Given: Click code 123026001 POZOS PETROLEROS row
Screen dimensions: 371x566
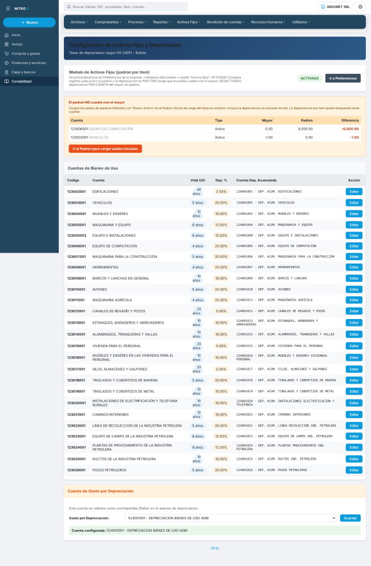Looking at the screenshot, I should [76, 470].
